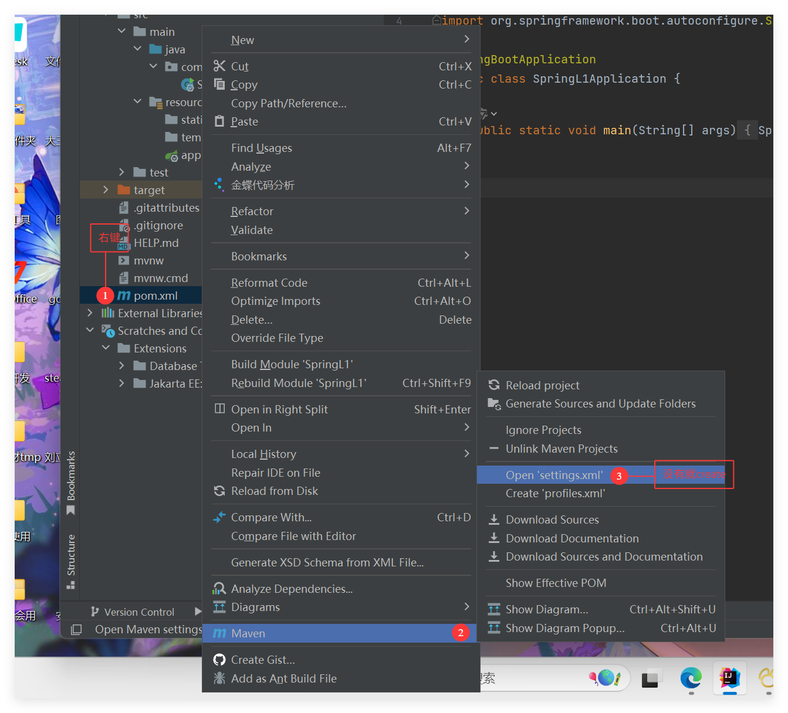Click the Unlink Maven Projects minus icon
The image size is (788, 713).
(x=494, y=449)
